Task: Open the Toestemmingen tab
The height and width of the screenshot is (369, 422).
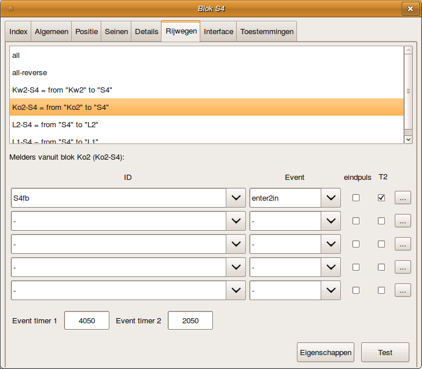Action: pos(266,32)
